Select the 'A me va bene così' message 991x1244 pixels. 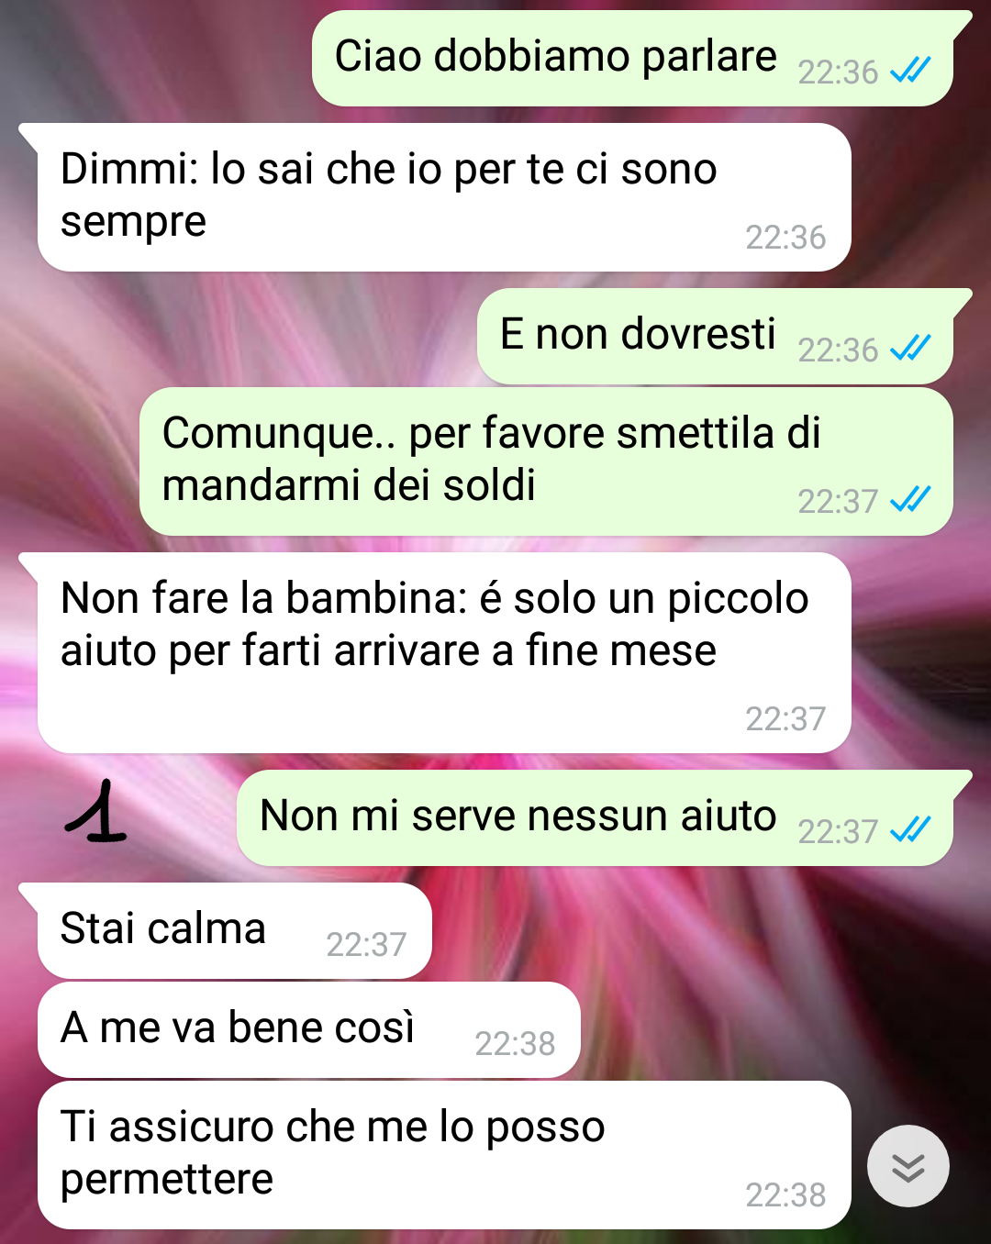[x=309, y=1030]
